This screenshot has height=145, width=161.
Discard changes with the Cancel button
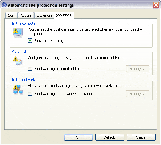point(141,137)
